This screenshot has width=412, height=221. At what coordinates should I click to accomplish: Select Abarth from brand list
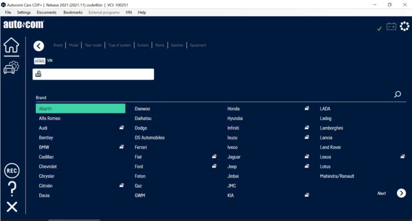81,108
